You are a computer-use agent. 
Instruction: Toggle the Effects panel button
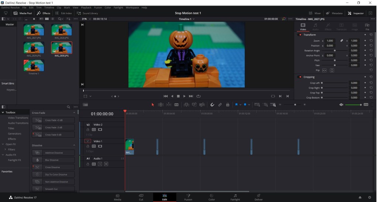[x=44, y=13]
